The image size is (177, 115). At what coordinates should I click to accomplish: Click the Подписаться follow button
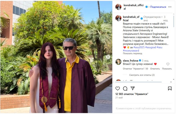point(158,7)
